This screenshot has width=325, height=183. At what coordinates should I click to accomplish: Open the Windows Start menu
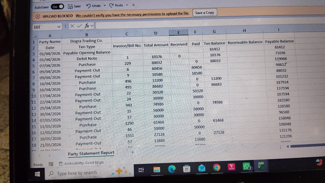pos(38,174)
